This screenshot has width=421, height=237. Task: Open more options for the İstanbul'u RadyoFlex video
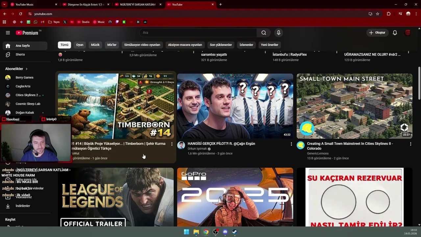[x=337, y=52]
